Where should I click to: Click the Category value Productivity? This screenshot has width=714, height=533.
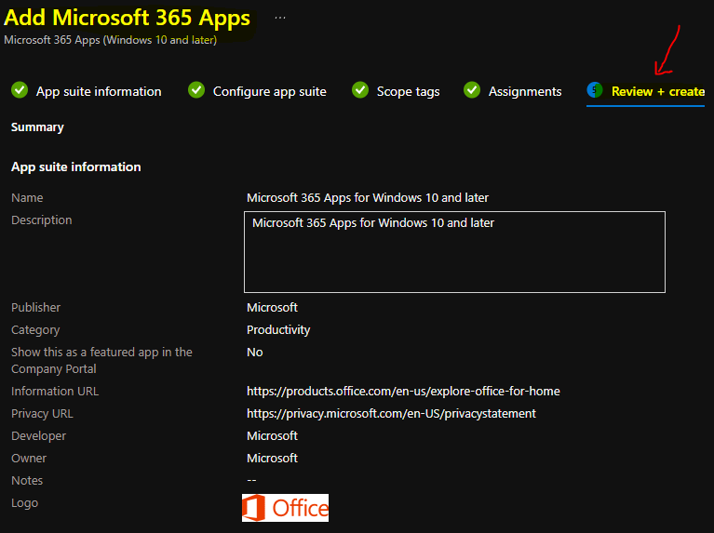pyautogui.click(x=278, y=329)
